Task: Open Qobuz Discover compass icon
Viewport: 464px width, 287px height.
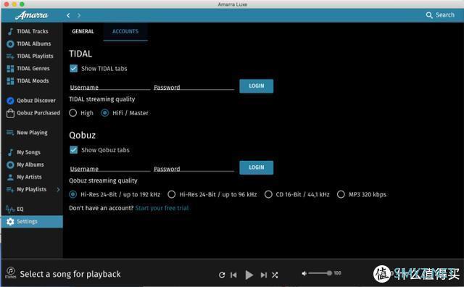Action: (x=10, y=101)
